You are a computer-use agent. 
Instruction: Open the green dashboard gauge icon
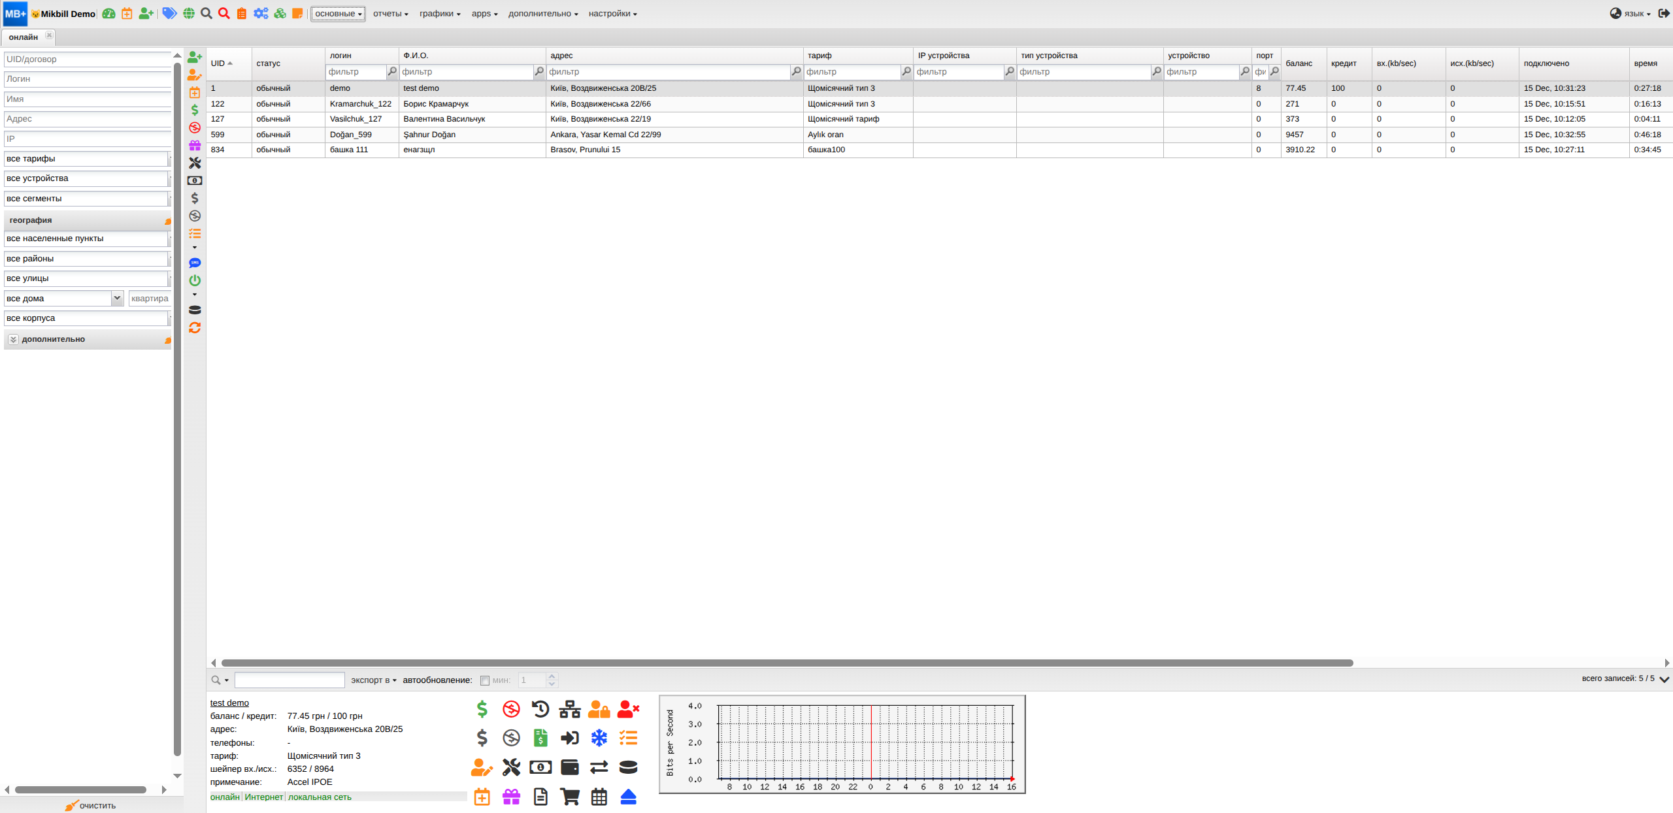[108, 13]
